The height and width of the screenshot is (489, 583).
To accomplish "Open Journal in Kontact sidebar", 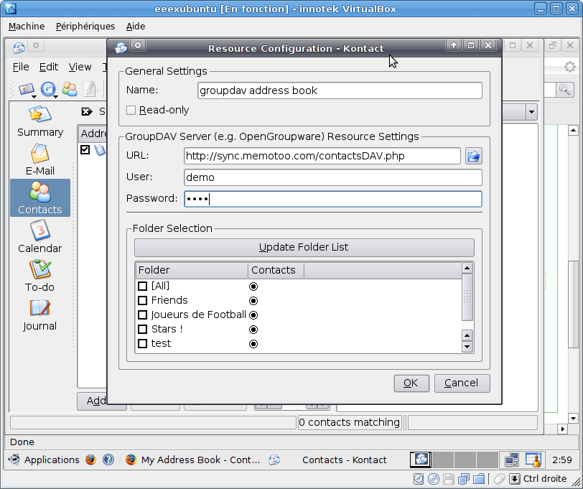I will pos(39,315).
